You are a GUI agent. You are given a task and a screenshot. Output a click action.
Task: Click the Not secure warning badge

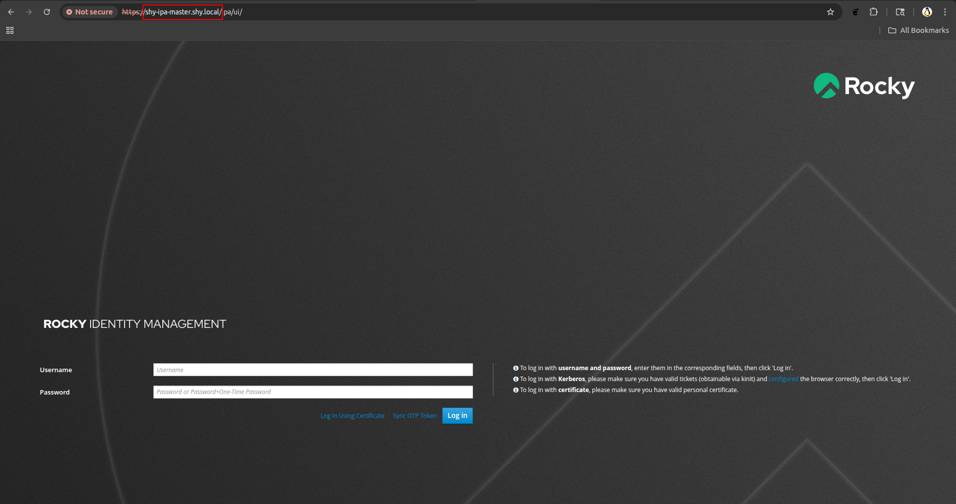point(89,11)
